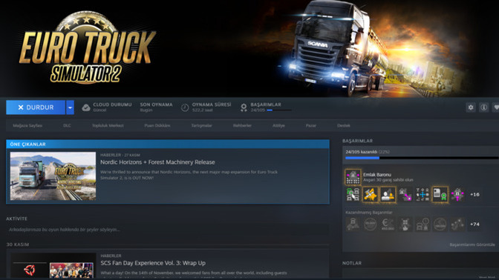Click the Oynama Süresi clock icon
The height and width of the screenshot is (280, 499).
tap(185, 107)
